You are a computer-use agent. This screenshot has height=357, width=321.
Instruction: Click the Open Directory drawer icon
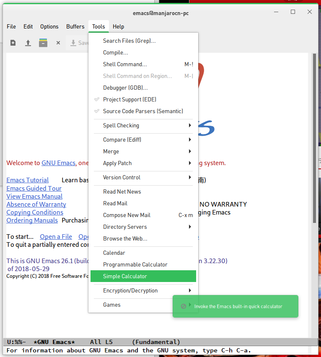[43, 43]
